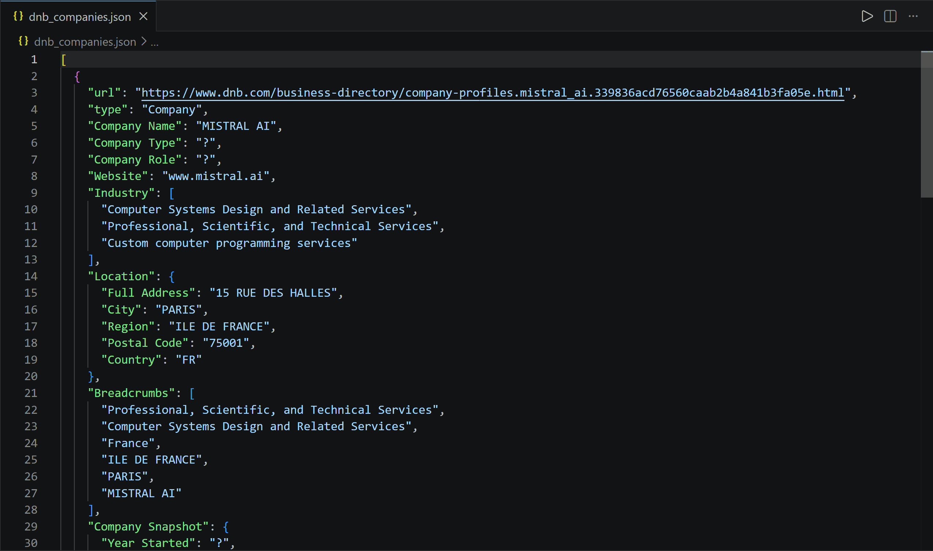
Task: Click the JSON braces icon in breadcrumb bar
Action: (x=23, y=41)
